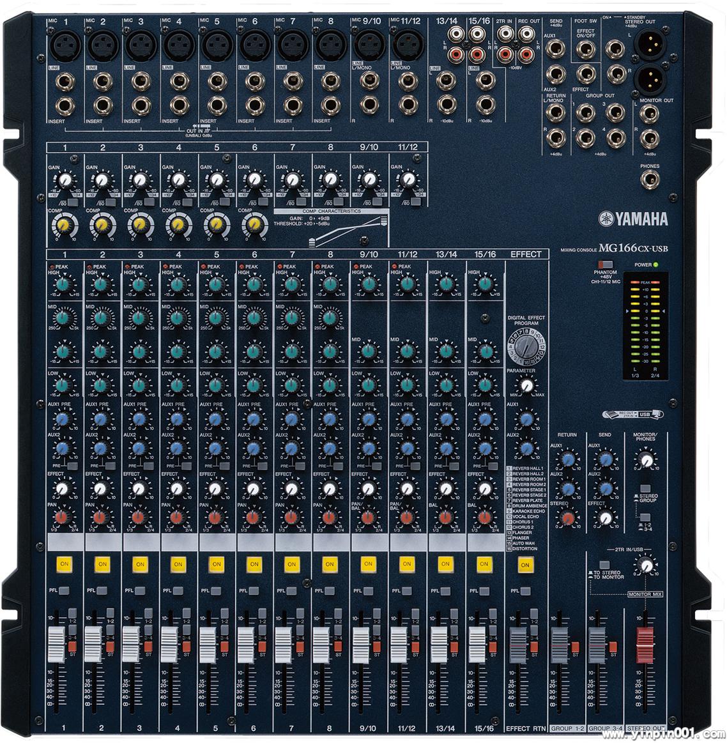The height and width of the screenshot is (743, 727).
Task: Click the red PAN knob on channel 8
Action: pos(330,517)
